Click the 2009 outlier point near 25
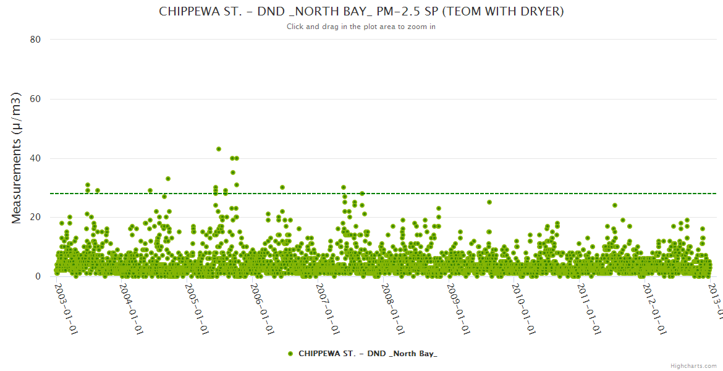 (x=489, y=202)
